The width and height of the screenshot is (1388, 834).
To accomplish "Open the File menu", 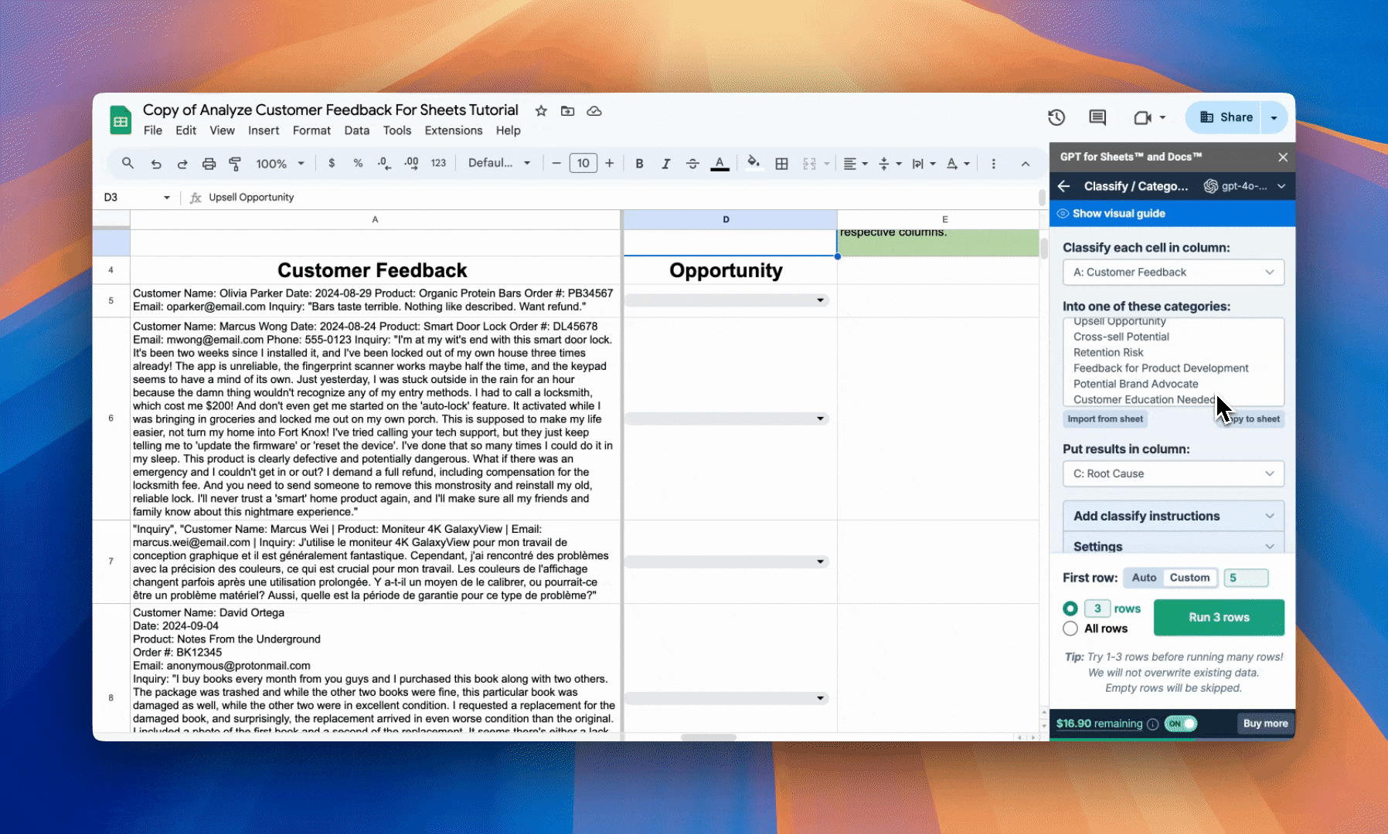I will point(153,131).
